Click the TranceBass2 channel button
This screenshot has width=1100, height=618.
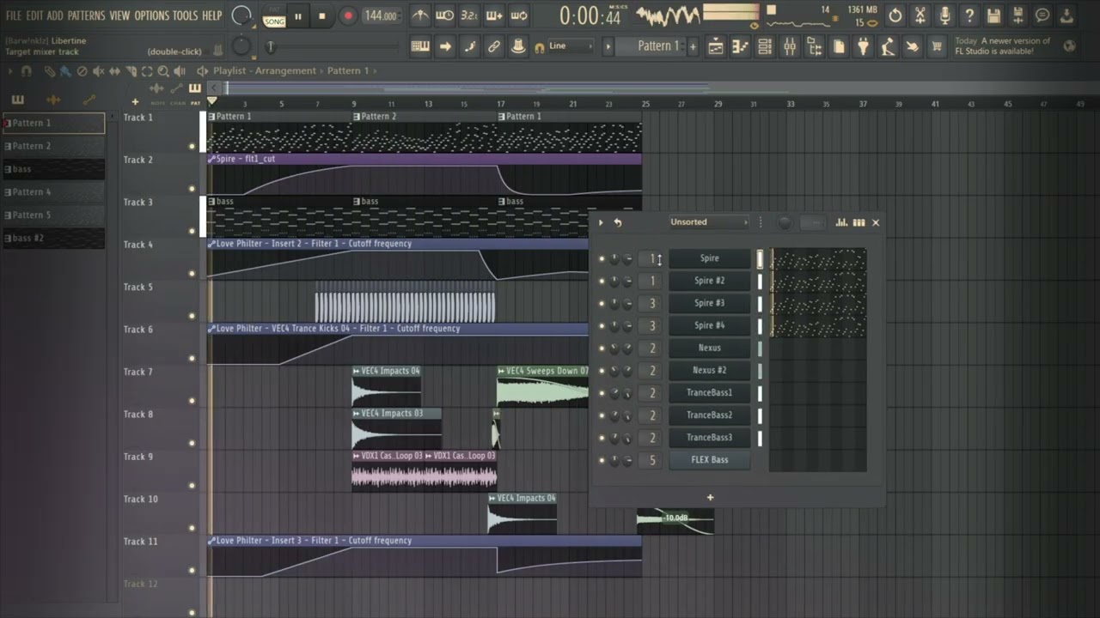710,415
